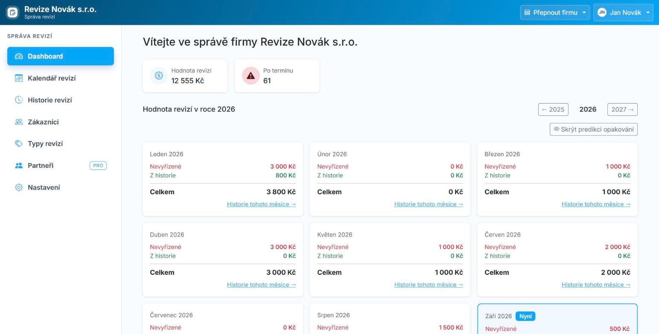Click the Kalendář revizí calendar icon

click(19, 78)
